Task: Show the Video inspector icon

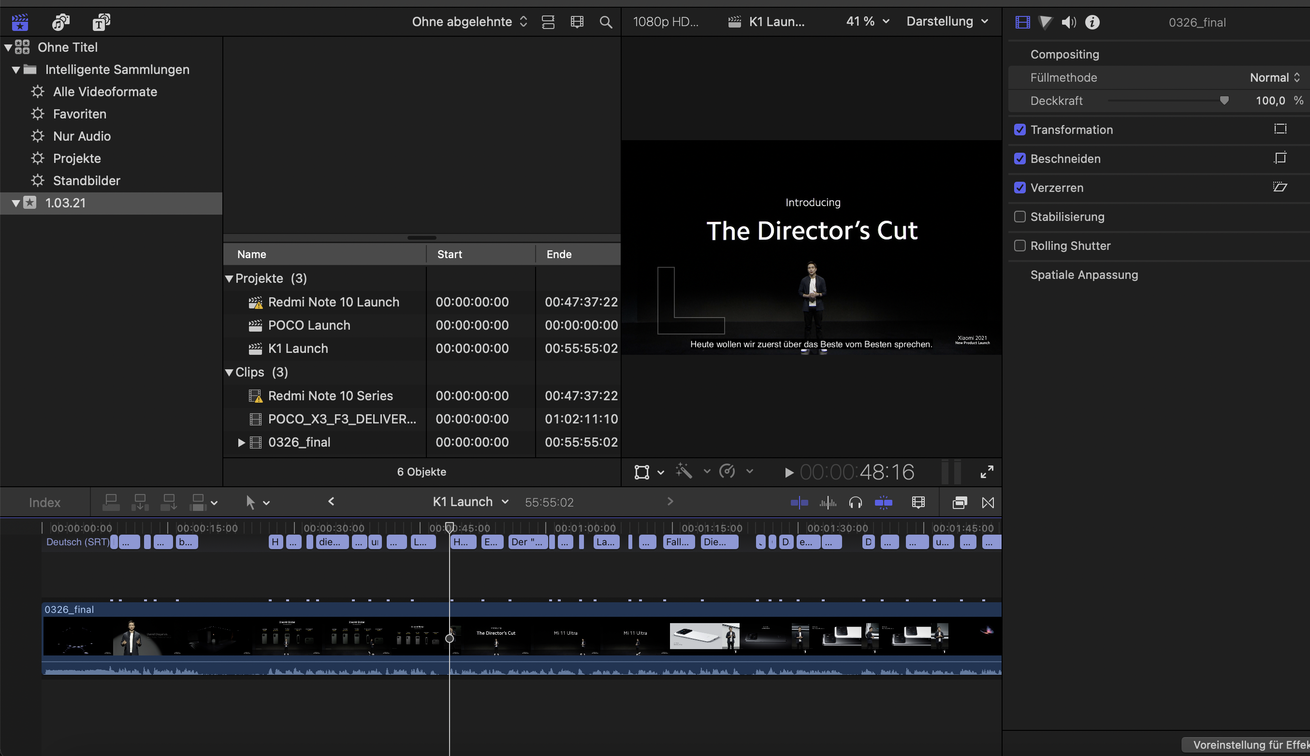Action: (x=1022, y=22)
